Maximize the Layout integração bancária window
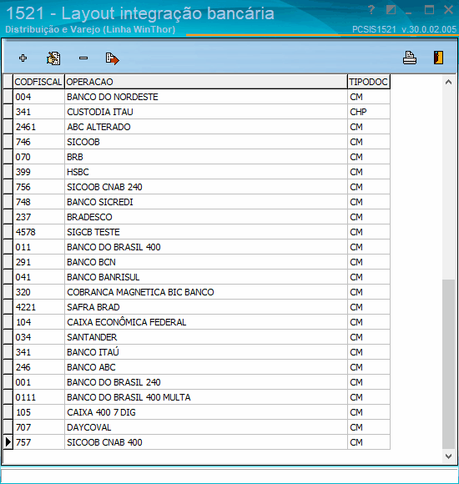Viewport: 459px width, 484px height. click(429, 10)
